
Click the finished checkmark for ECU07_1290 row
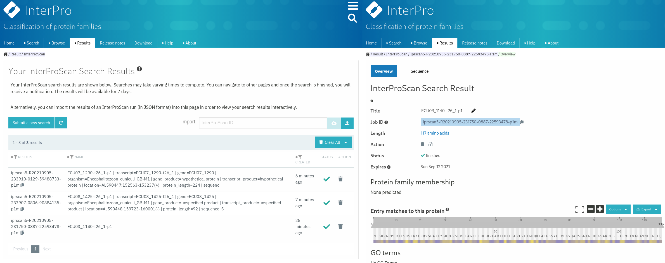[x=326, y=179]
